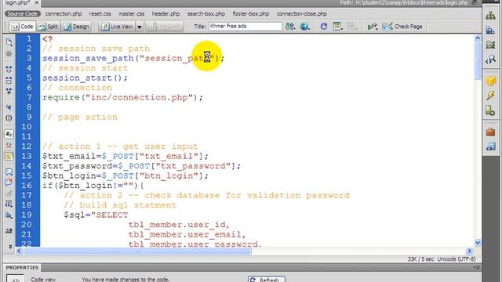
Task: Select Parent Tag icon
Action: tap(9, 107)
